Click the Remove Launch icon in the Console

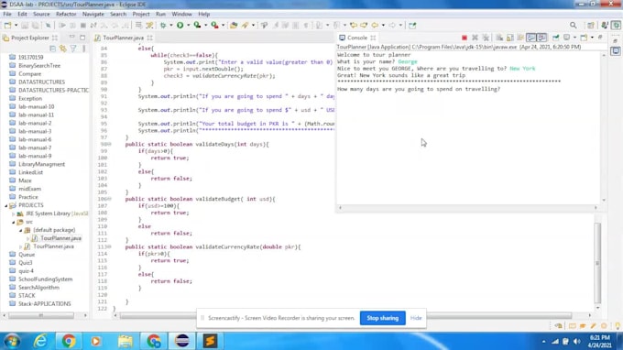click(x=475, y=38)
